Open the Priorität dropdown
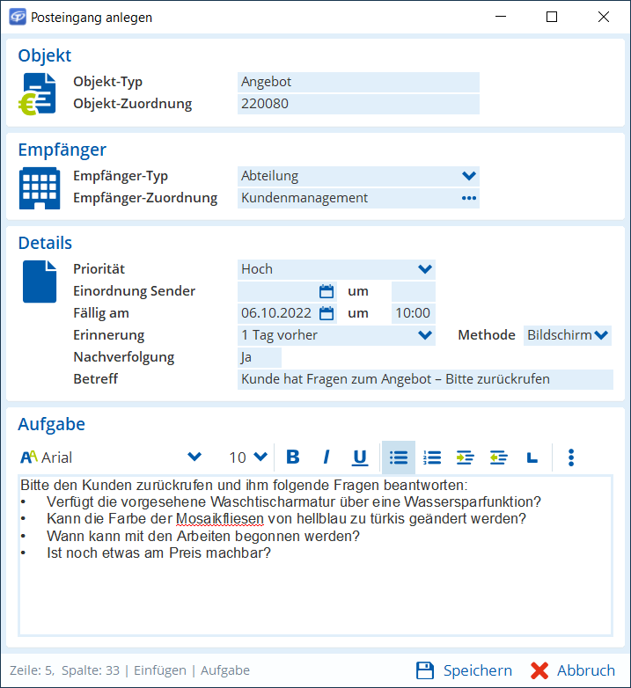The width and height of the screenshot is (631, 688). 425,269
